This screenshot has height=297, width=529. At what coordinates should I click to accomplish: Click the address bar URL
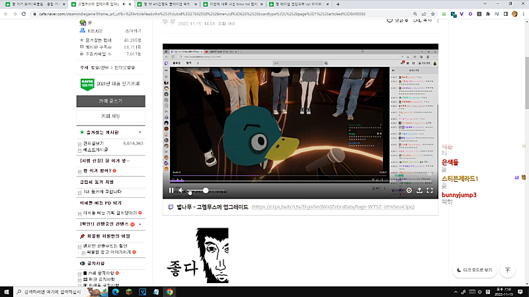pyautogui.click(x=202, y=14)
